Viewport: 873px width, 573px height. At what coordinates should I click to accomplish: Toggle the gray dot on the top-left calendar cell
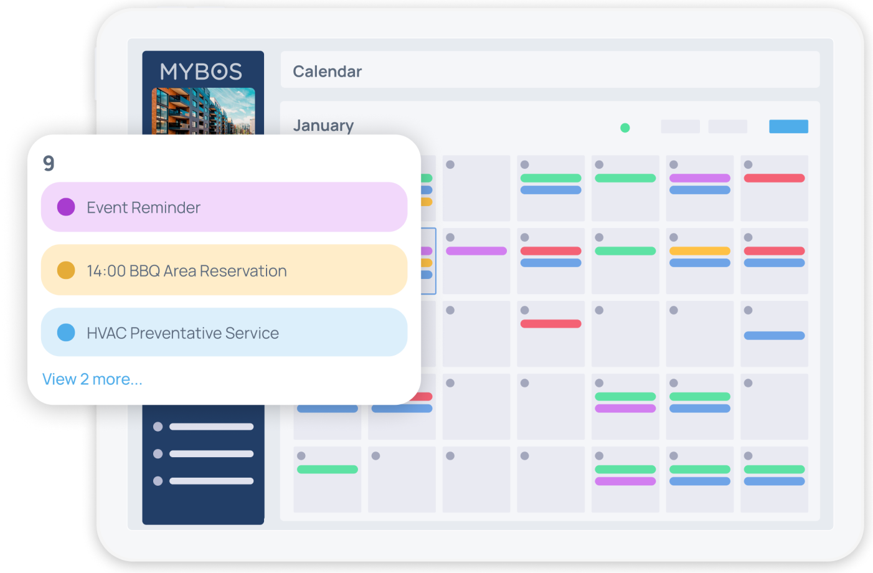450,164
